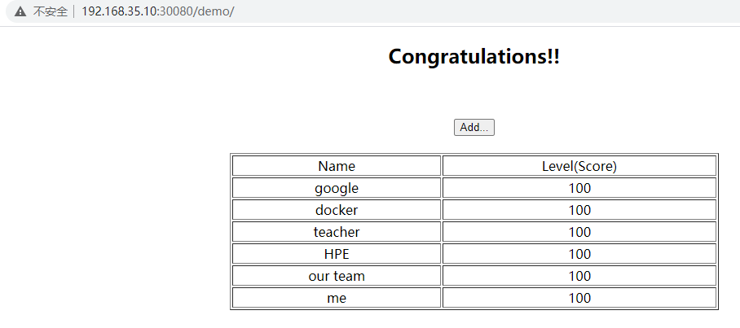Click the teacher name cell
This screenshot has width=740, height=328.
coord(337,232)
